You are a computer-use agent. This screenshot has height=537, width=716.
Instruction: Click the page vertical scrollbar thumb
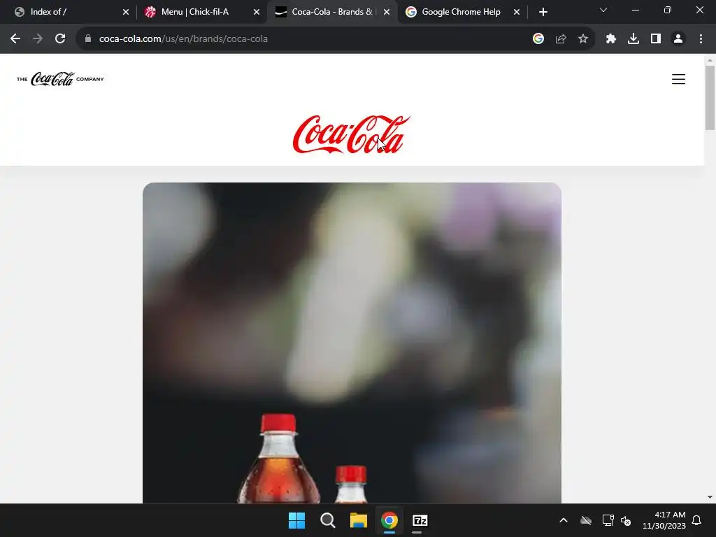[x=710, y=98]
